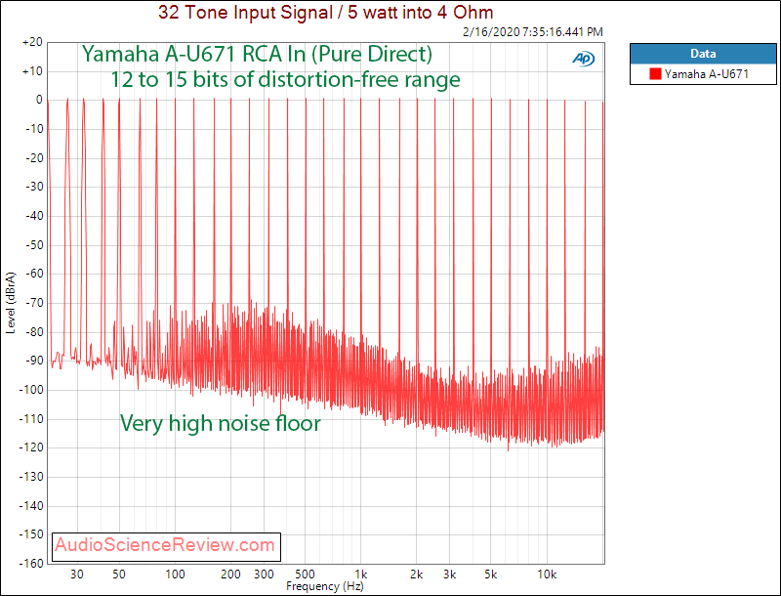Click the 300 Hz frequency tick label

[x=264, y=575]
